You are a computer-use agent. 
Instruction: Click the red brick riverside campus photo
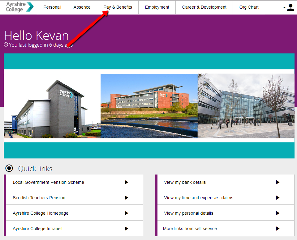(149, 106)
